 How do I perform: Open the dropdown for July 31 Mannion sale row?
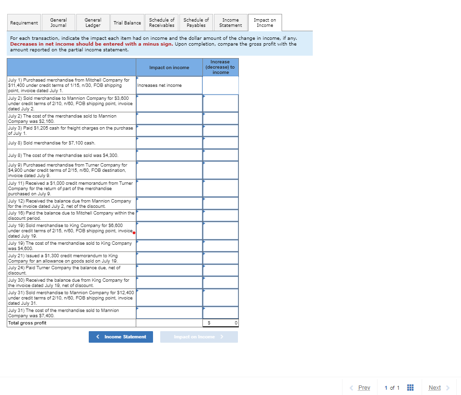click(x=169, y=298)
